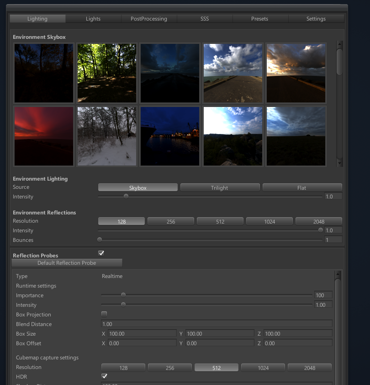The height and width of the screenshot is (385, 370).
Task: Open the PostProcessing tab
Action: 149,19
